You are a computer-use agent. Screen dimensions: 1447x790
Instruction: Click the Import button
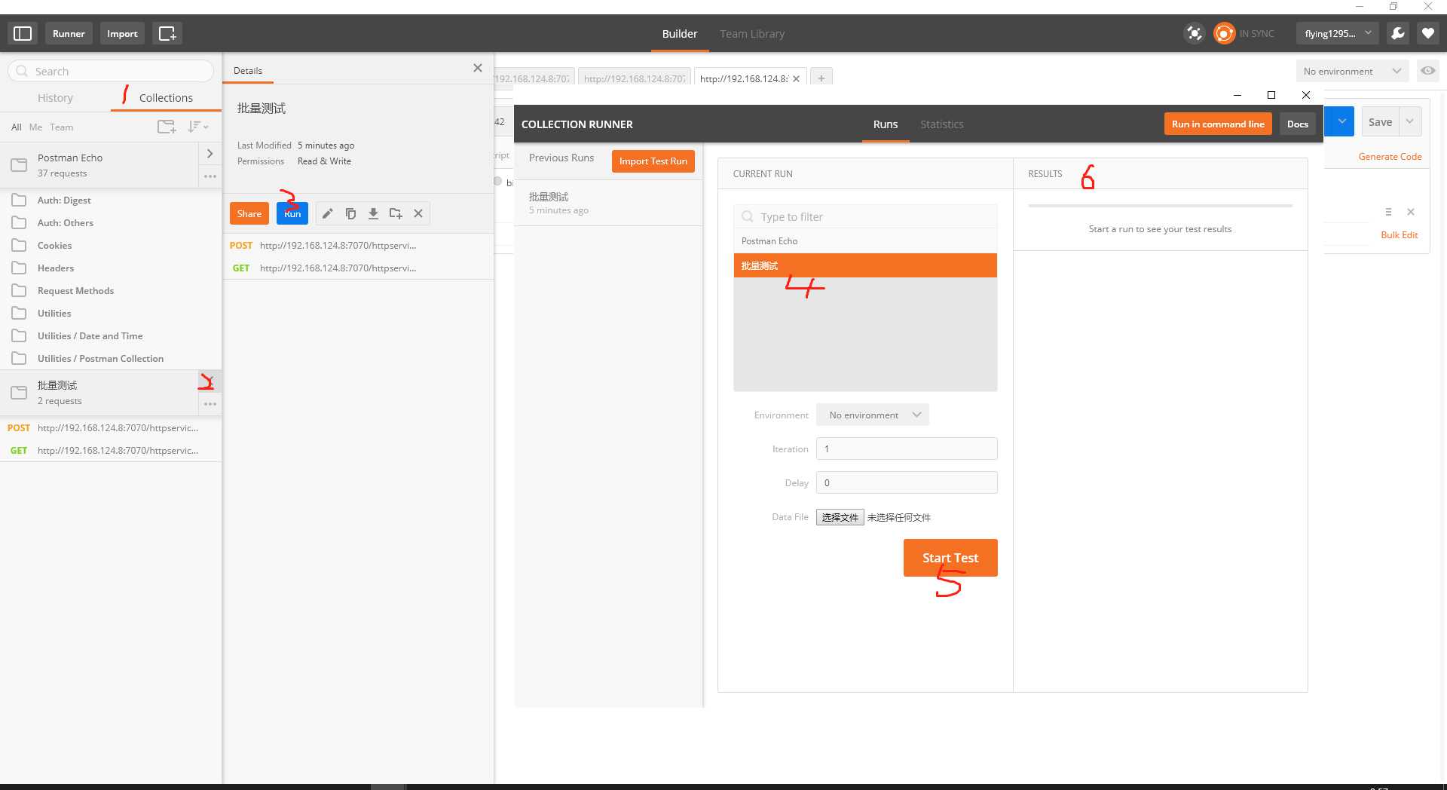[122, 33]
